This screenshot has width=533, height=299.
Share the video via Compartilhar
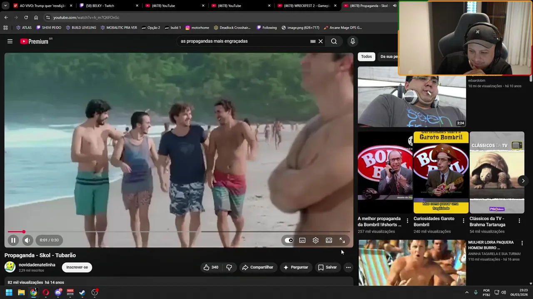tap(258, 267)
